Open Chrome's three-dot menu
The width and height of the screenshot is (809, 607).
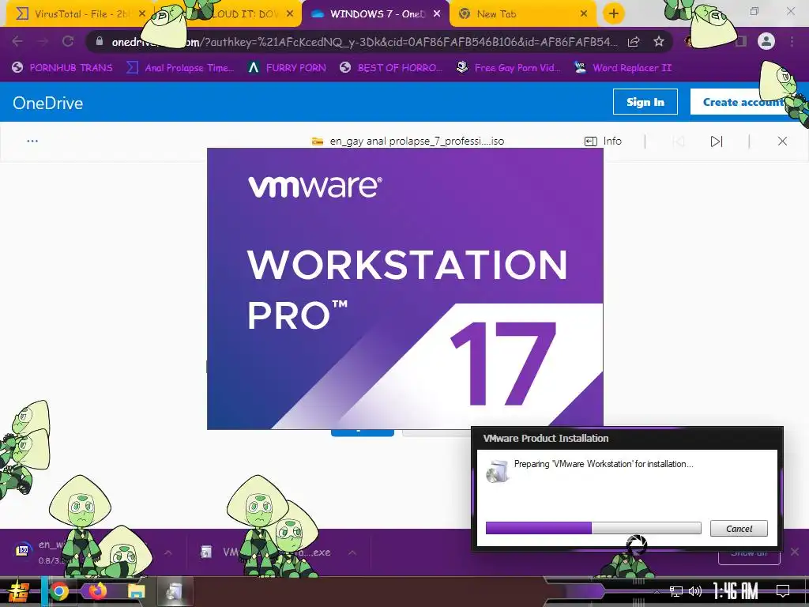[792, 41]
